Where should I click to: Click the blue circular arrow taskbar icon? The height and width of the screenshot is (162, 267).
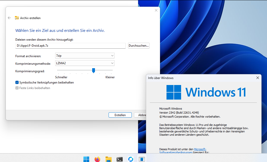tap(131, 159)
